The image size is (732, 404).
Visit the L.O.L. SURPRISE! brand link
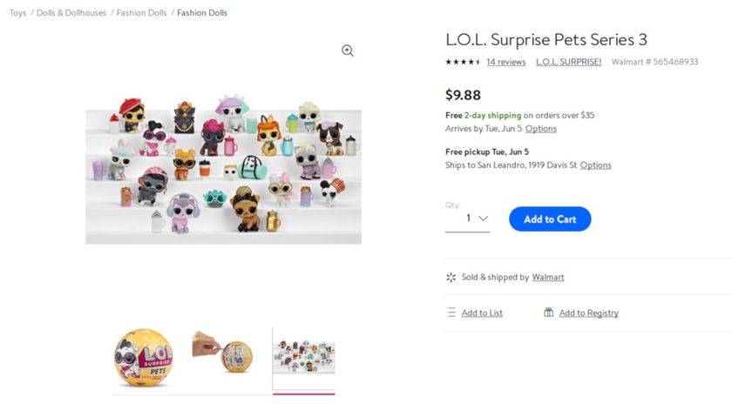pyautogui.click(x=568, y=62)
